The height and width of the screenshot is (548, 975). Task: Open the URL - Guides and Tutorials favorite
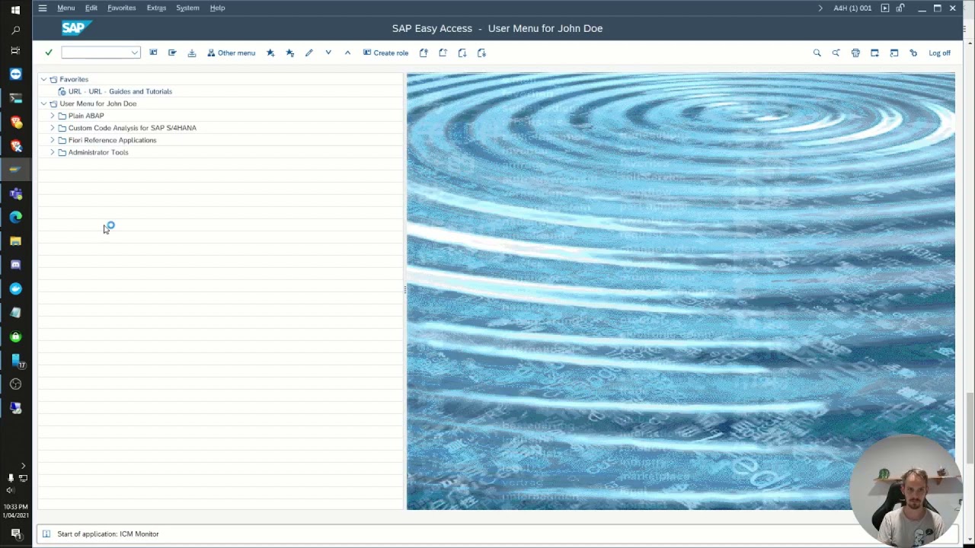tap(120, 91)
